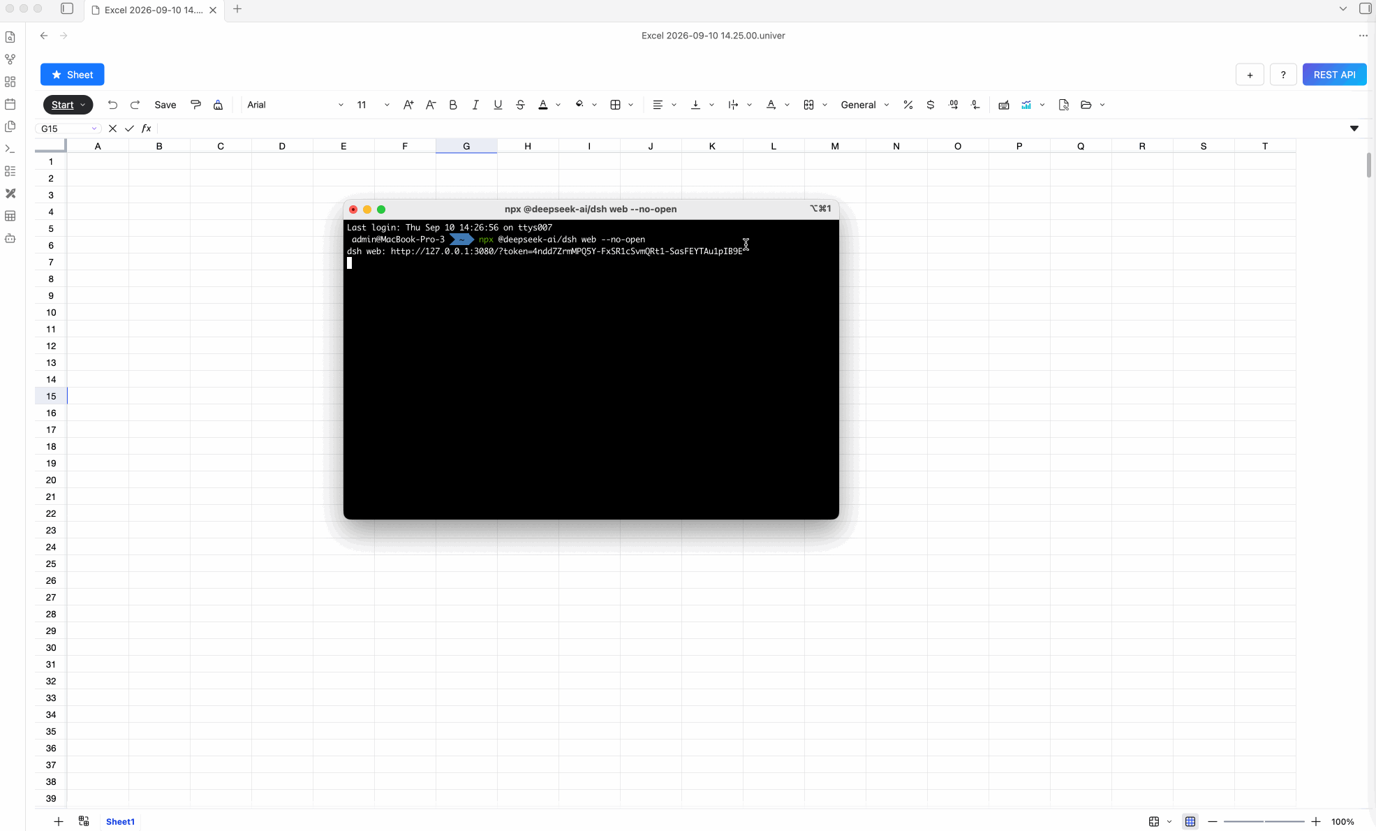The height and width of the screenshot is (831, 1376).
Task: Open the sheets list menu icon
Action: (84, 821)
